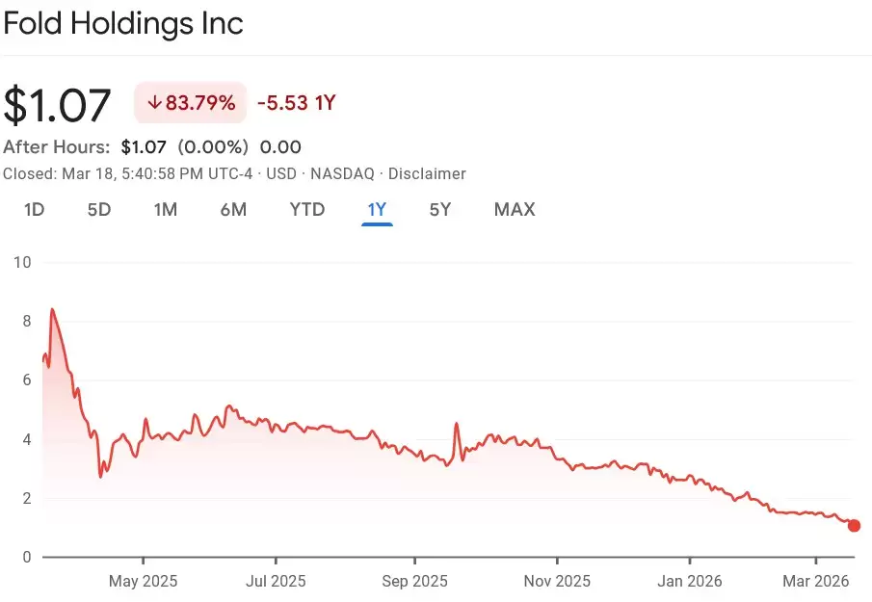Select the 1D time range tab
The height and width of the screenshot is (602, 872).
point(33,209)
